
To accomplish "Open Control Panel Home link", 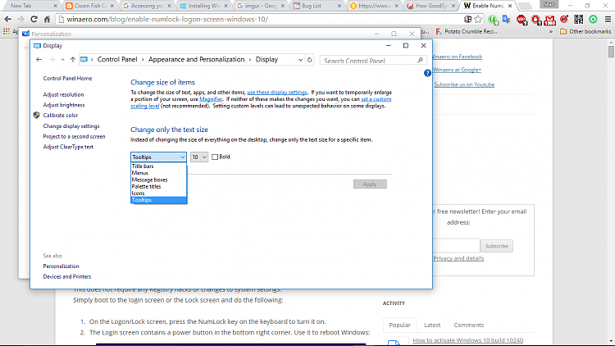I will (67, 79).
